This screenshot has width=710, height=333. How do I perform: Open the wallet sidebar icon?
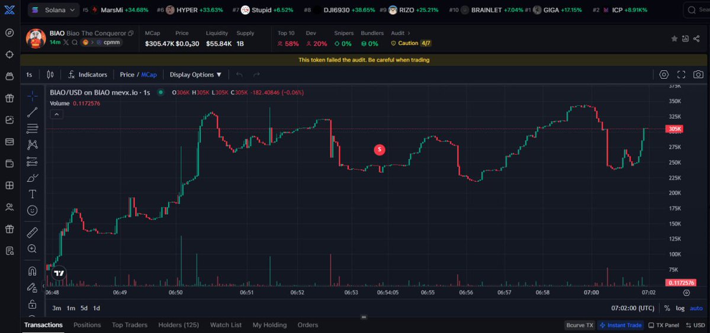click(x=9, y=163)
